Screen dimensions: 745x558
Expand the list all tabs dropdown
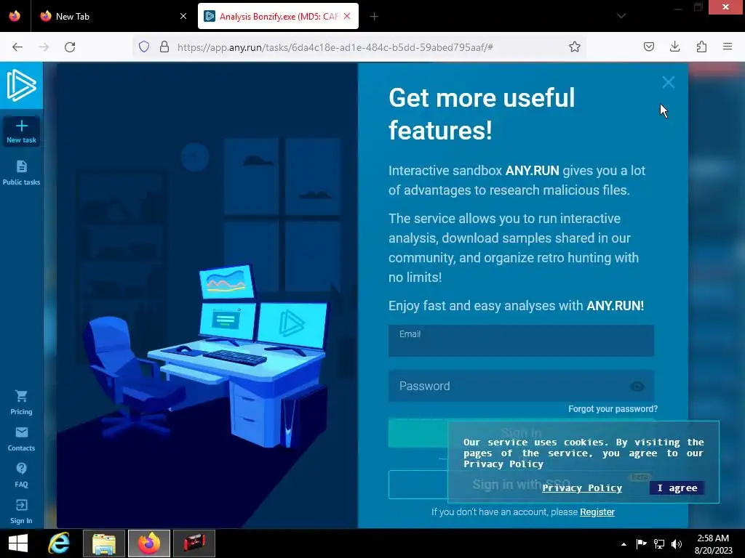[x=621, y=16]
